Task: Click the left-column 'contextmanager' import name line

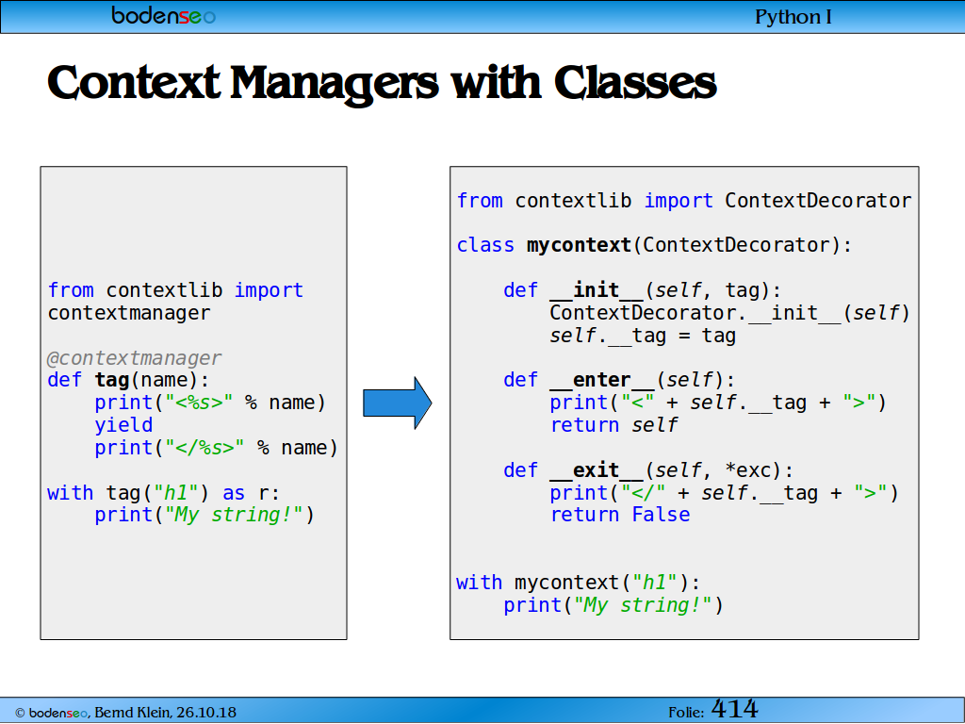Action: [128, 313]
